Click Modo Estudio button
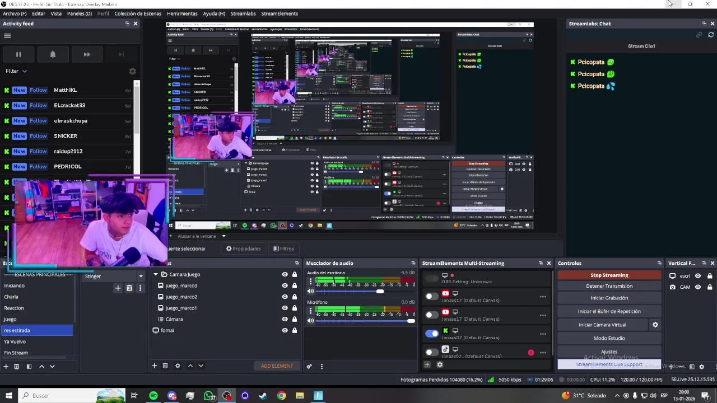Screen dimensions: 717x403 point(609,338)
